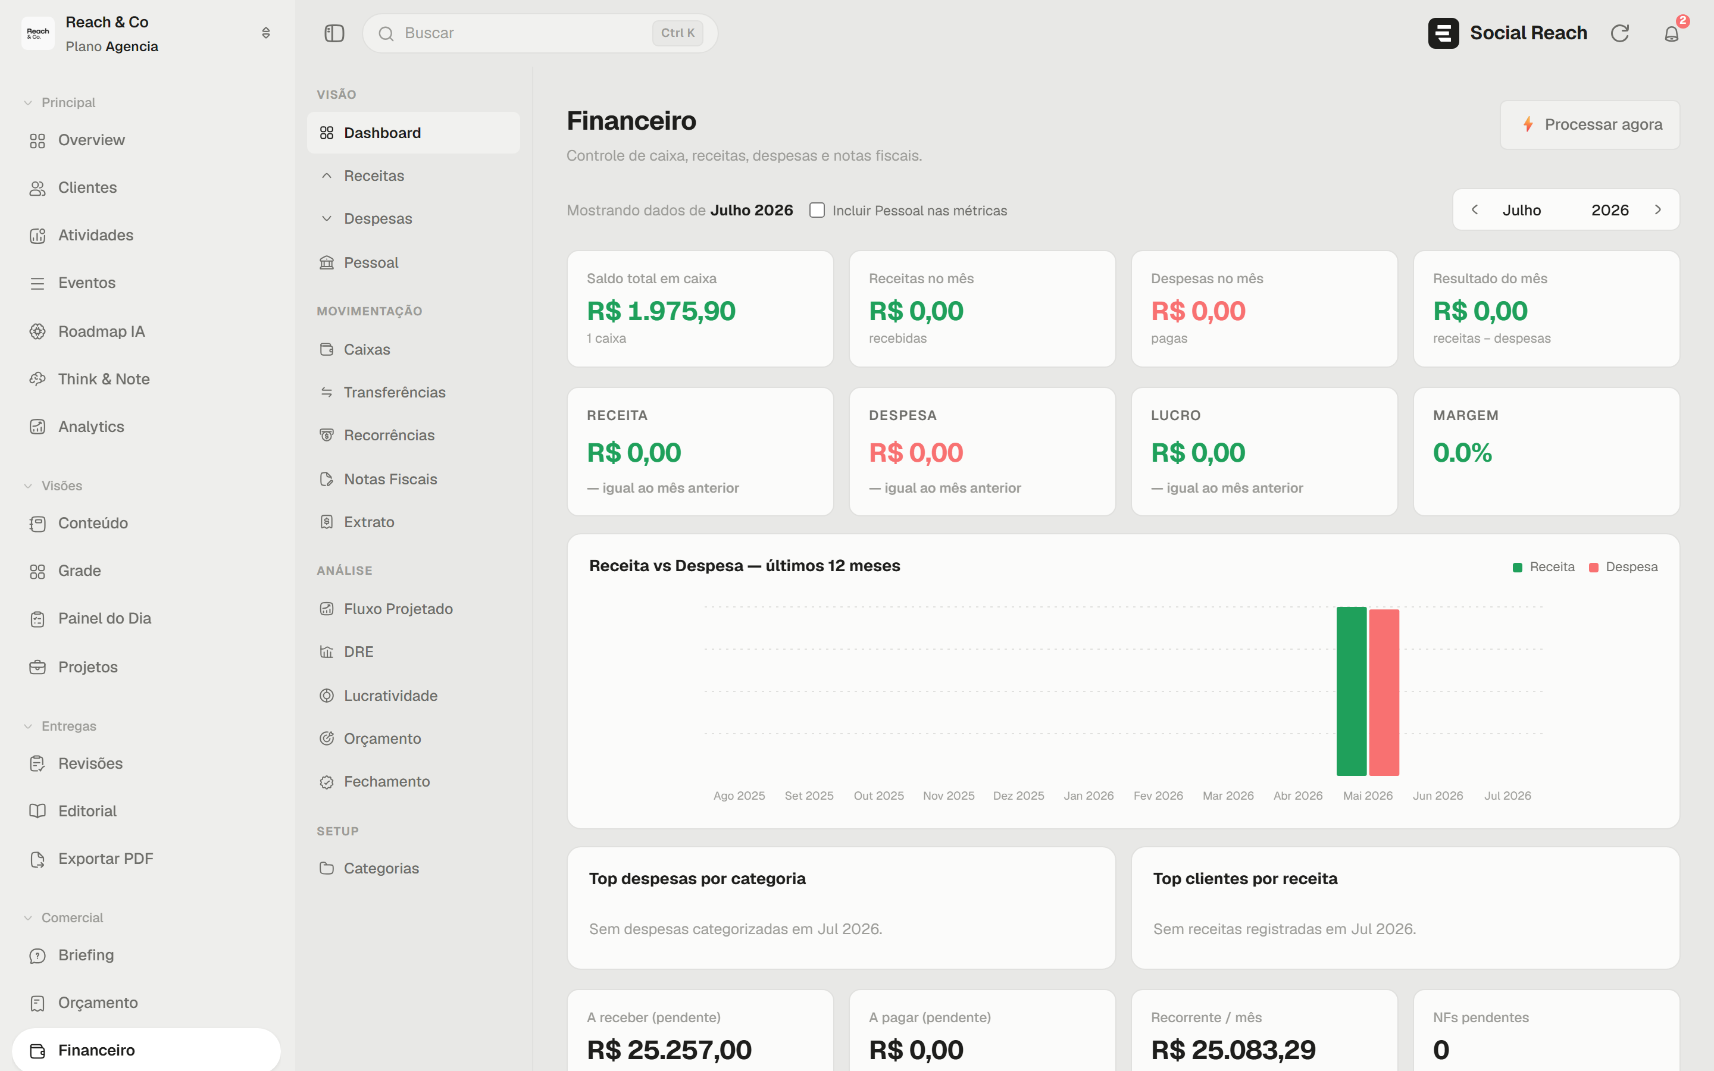Open notifications bell icon

pyautogui.click(x=1672, y=33)
